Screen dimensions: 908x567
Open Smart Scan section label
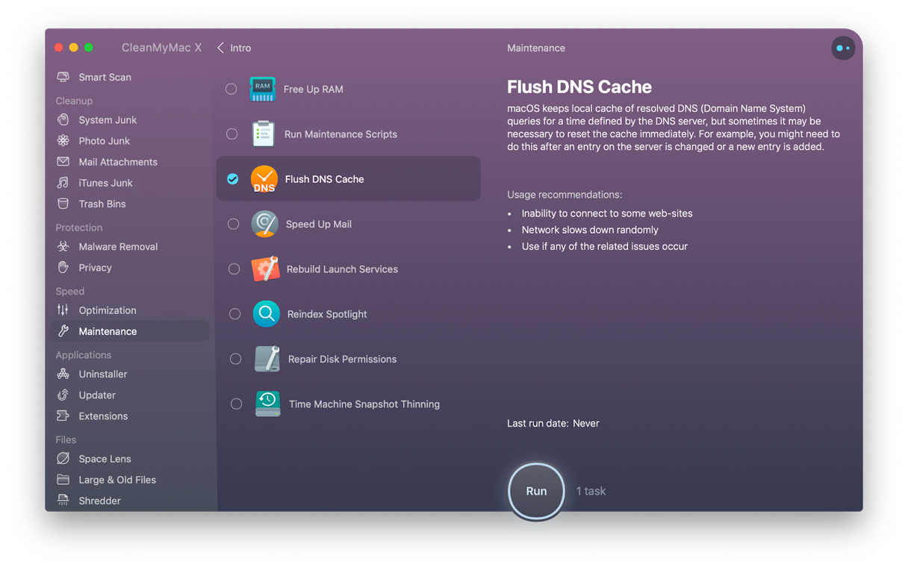[x=105, y=77]
